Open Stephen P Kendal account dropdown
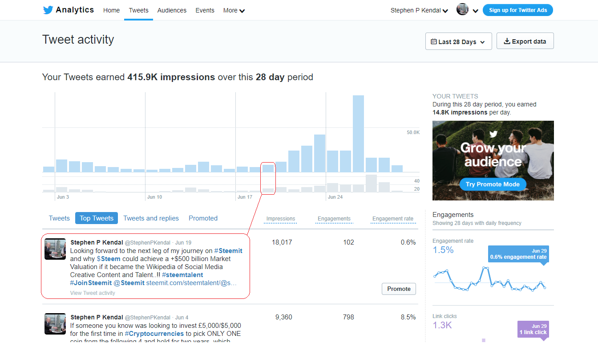 pos(419,10)
